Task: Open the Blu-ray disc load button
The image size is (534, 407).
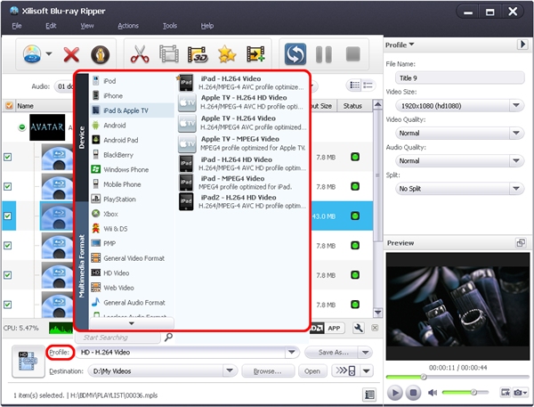Action: click(32, 53)
